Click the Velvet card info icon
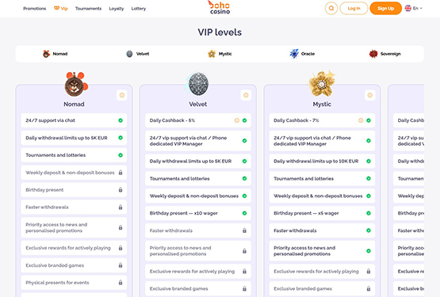This screenshot has height=297, width=440. [x=246, y=95]
